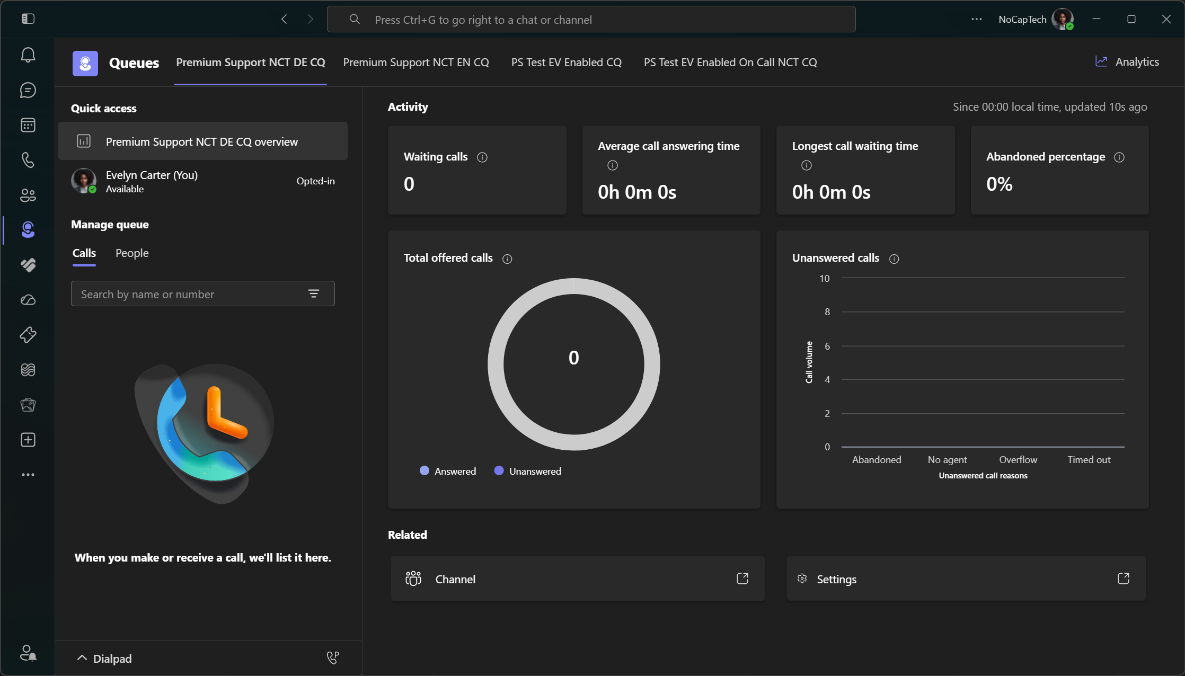Click the 'Since 00:00 local time' update text

click(x=1050, y=107)
